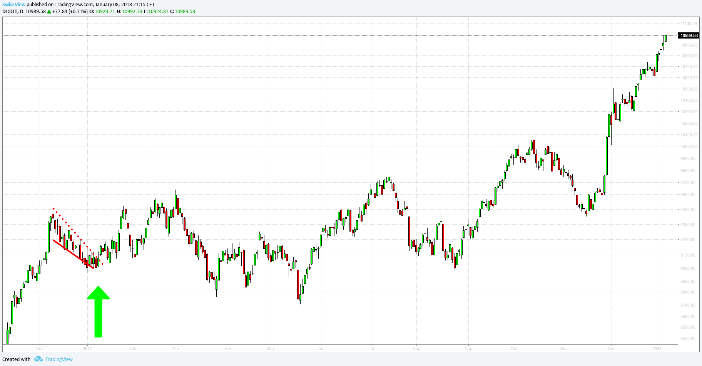Click the 2017 label on time axis
The height and width of the screenshot is (366, 702).
click(87, 349)
